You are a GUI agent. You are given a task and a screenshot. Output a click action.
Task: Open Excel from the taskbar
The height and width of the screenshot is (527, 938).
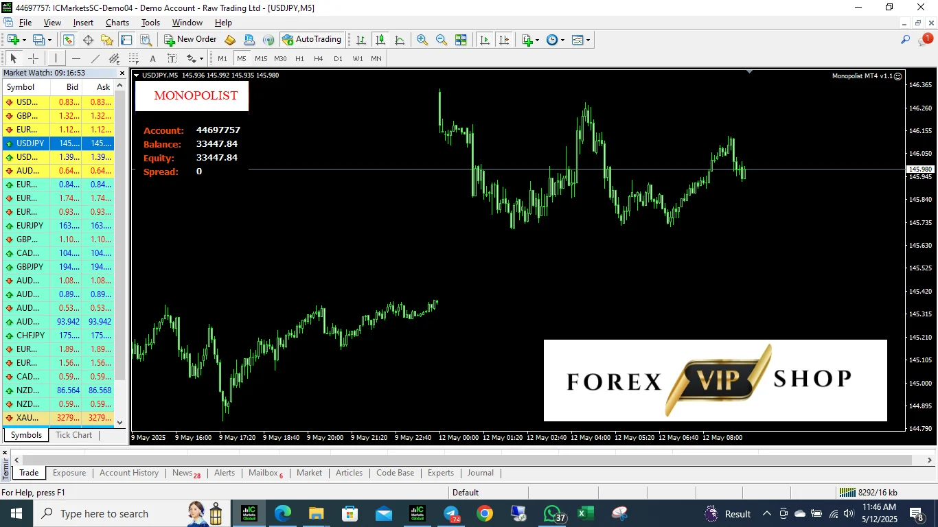[x=586, y=513]
